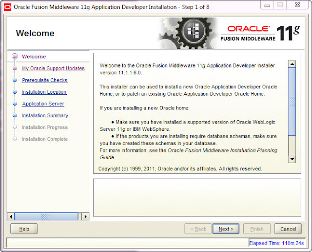Minimize the installer window

click(267, 5)
